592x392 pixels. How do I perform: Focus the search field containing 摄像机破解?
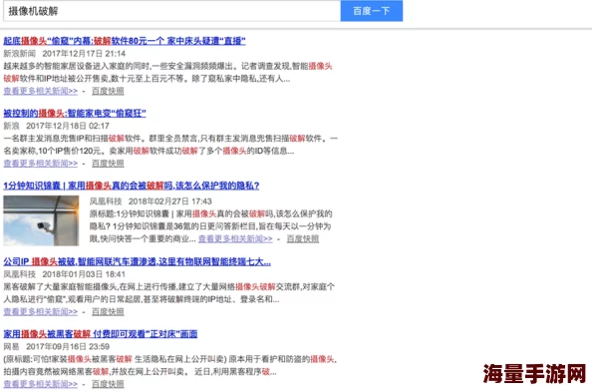[x=171, y=11]
